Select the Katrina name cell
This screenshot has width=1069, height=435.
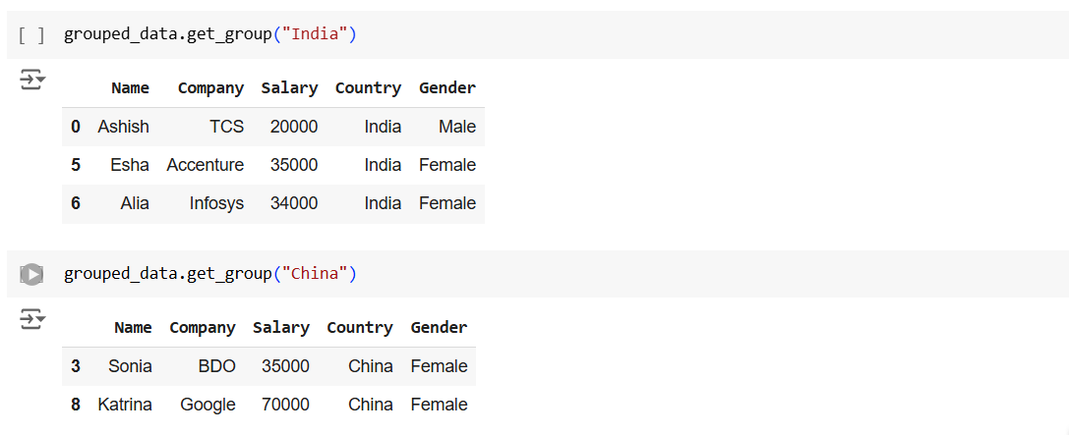125,405
